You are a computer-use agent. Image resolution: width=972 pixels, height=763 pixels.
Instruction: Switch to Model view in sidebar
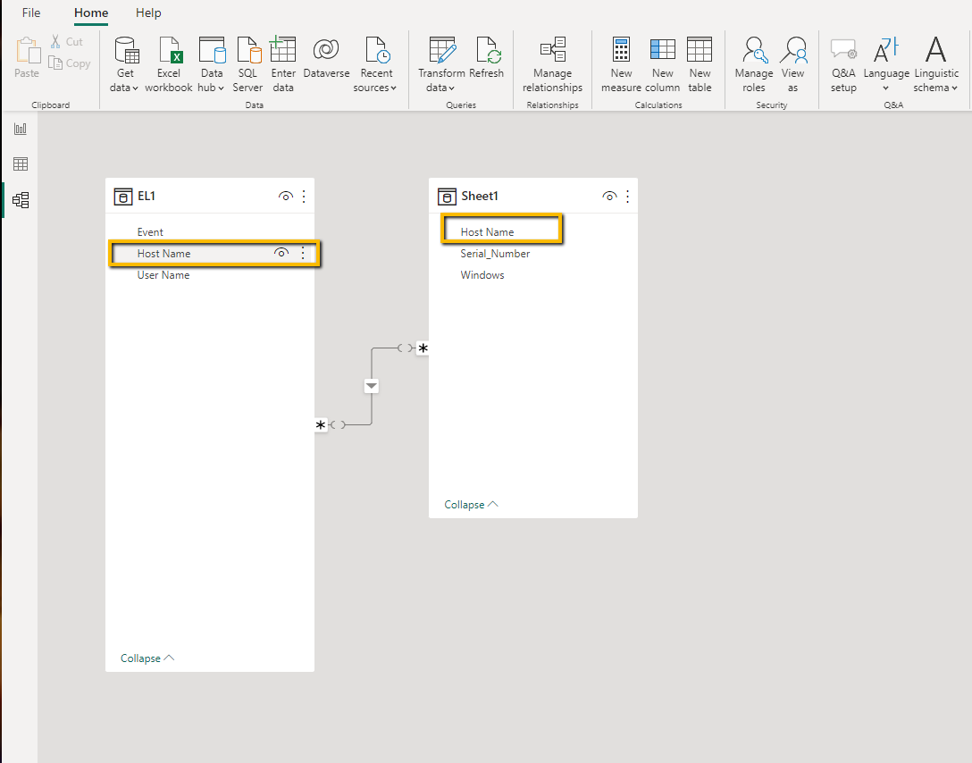coord(21,199)
